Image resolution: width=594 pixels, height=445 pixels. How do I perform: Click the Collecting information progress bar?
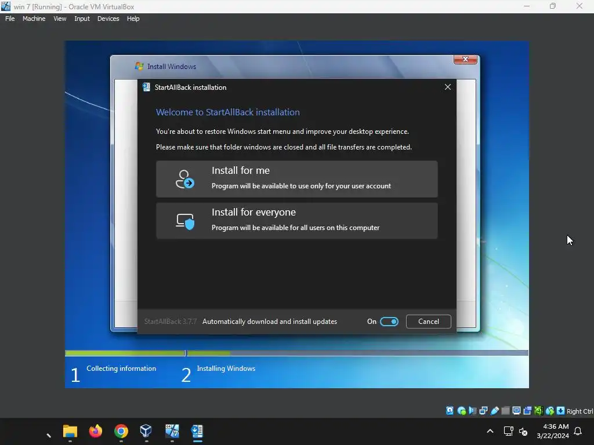[x=125, y=353]
